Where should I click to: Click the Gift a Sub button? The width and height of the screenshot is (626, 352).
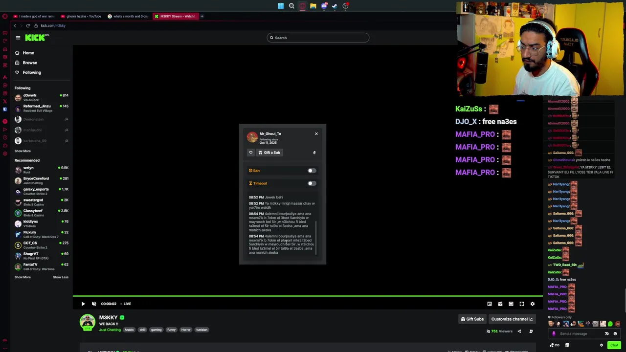[x=269, y=153]
